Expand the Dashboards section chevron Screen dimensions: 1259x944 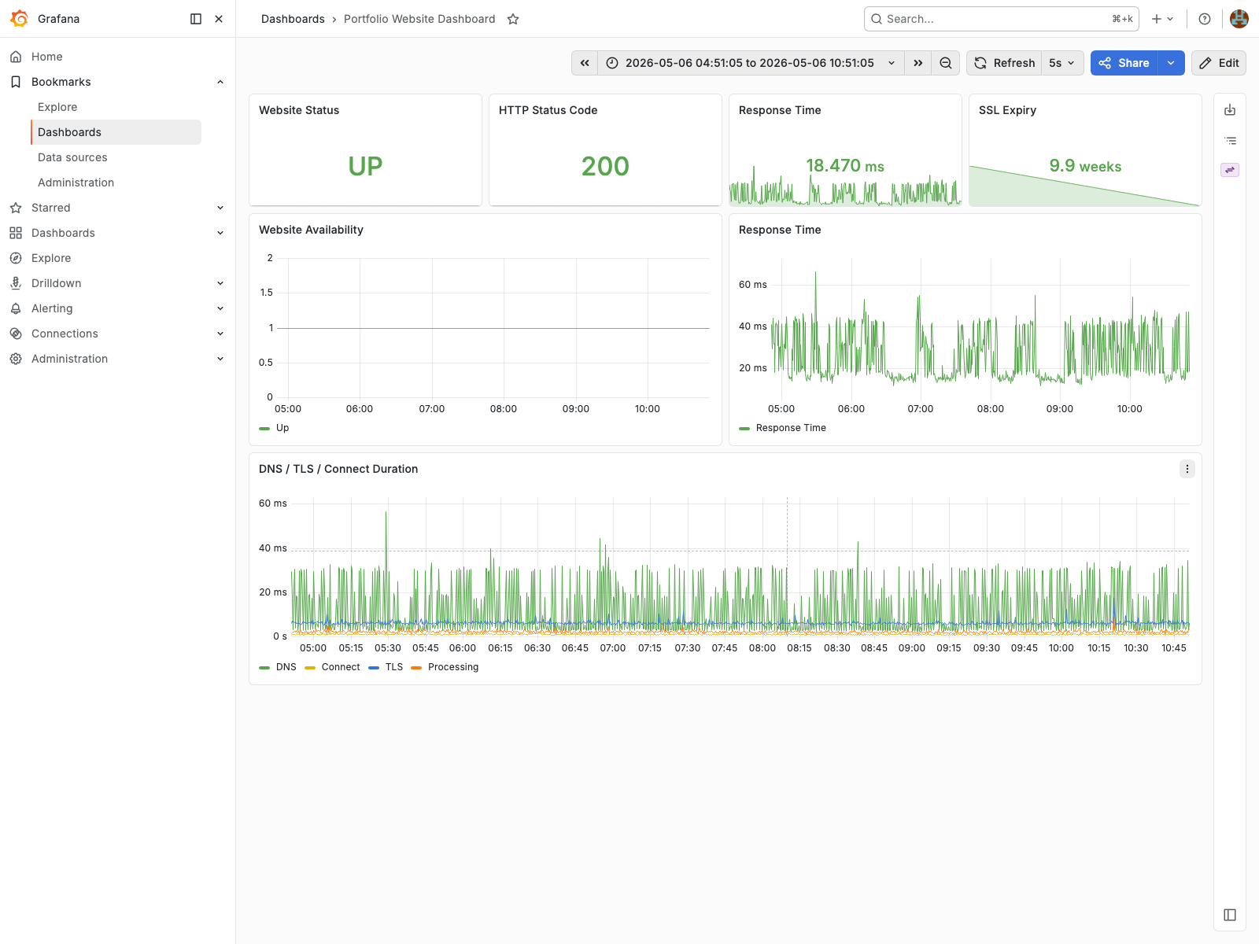(x=220, y=233)
